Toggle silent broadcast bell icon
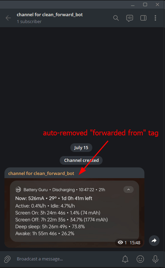Image resolution: width=165 pixels, height=268 pixels. 125,259
